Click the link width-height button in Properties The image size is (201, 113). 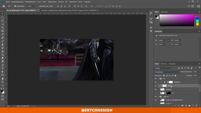168,40
